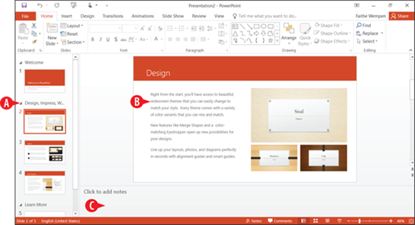Open Shape Effects menu
415x225 pixels.
pyautogui.click(x=332, y=41)
